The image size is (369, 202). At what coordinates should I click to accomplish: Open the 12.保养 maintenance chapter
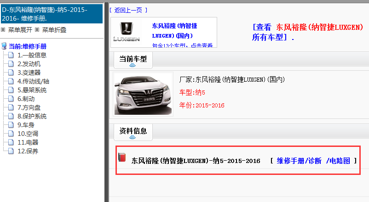28,151
